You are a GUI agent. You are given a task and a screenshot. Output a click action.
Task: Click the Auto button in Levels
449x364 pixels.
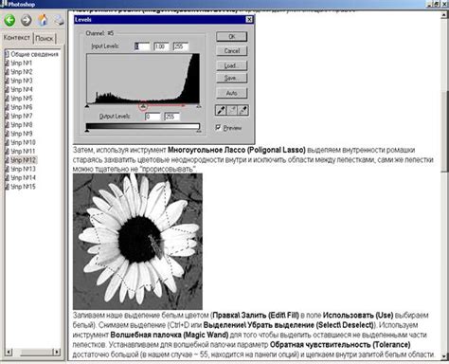(232, 93)
